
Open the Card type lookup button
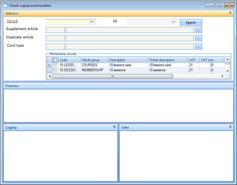coord(199,46)
